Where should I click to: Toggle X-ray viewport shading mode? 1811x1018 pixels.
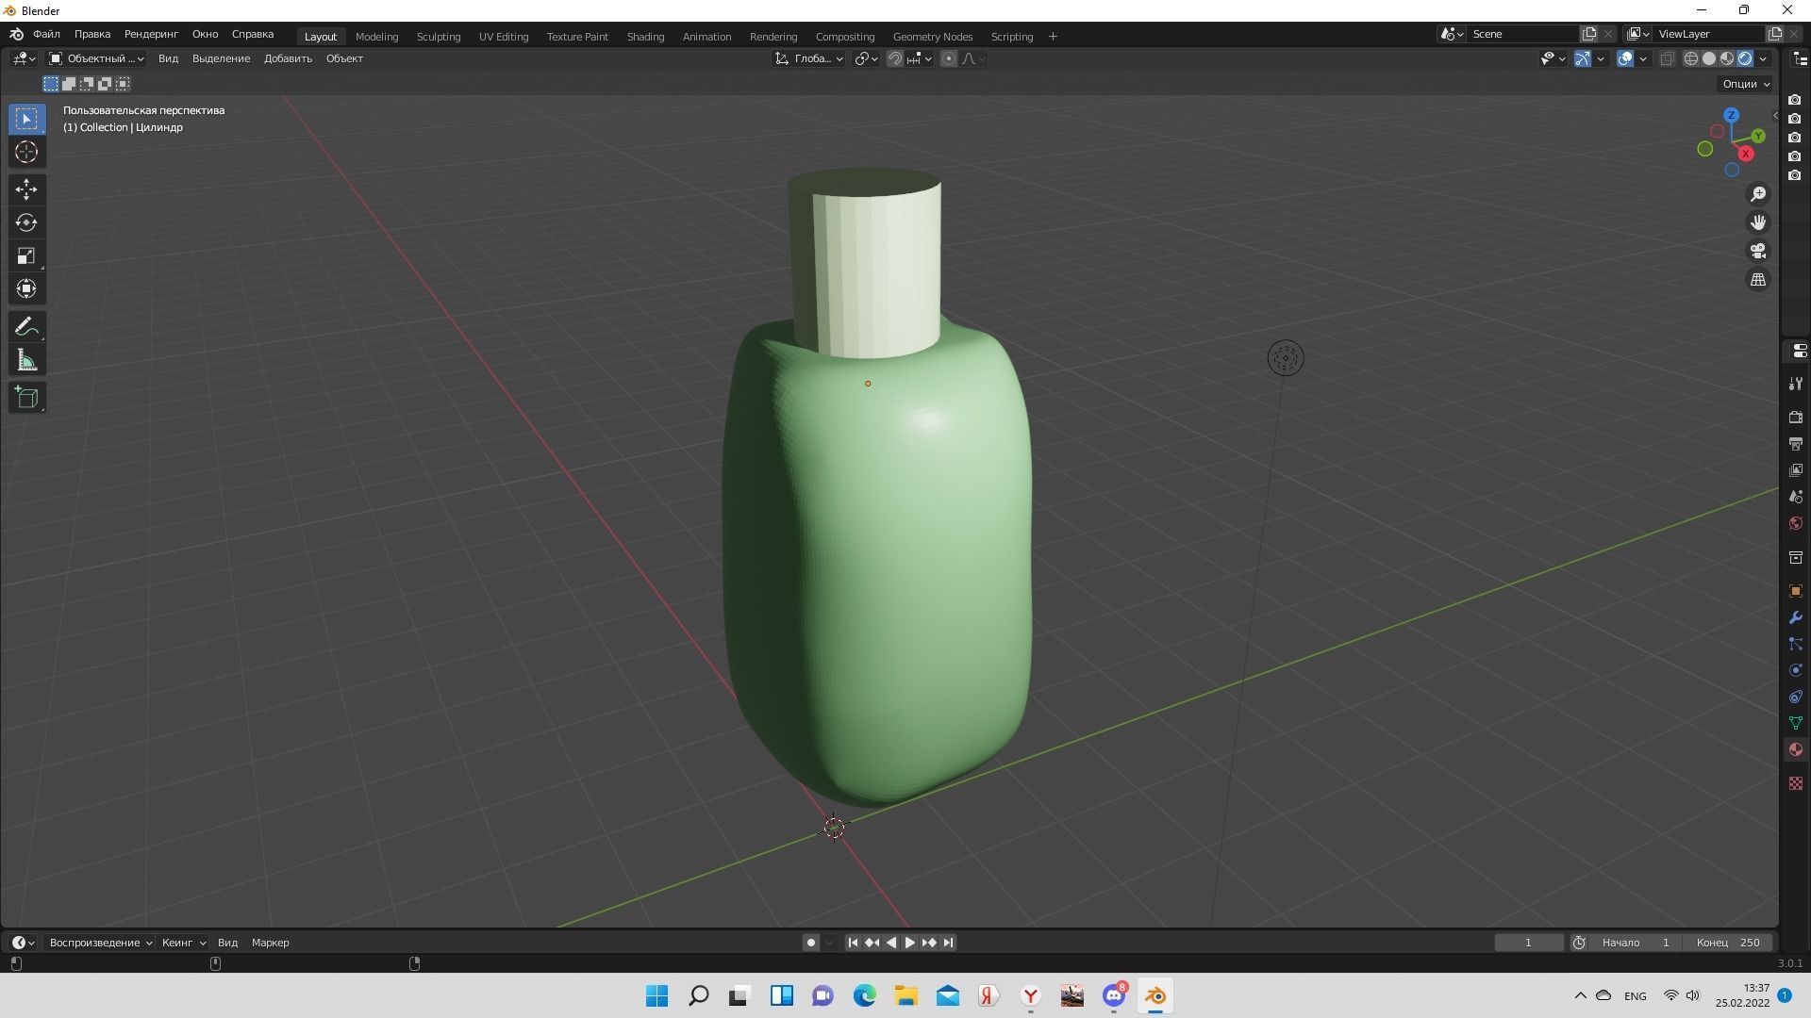(1668, 58)
